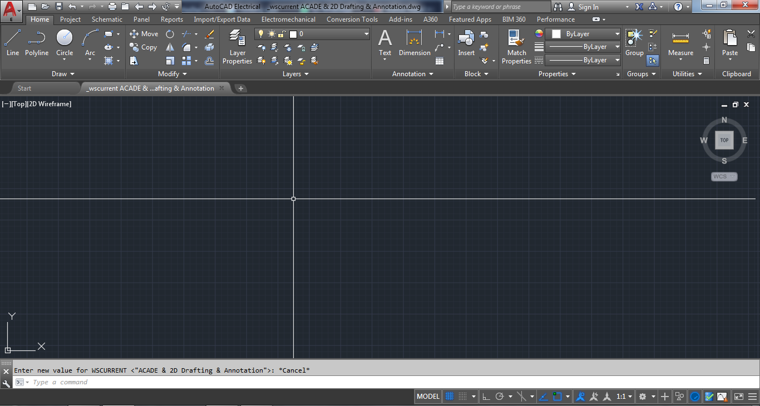Click the MODEL button in status bar

coord(427,396)
